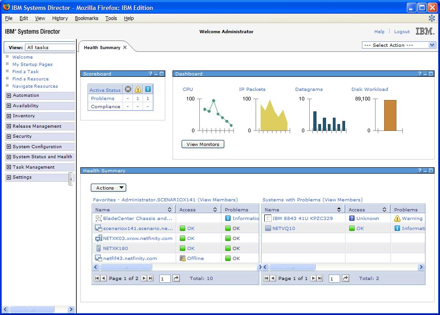The image size is (440, 315).
Task: Maximize the Dashboard panel
Action: coord(431,74)
